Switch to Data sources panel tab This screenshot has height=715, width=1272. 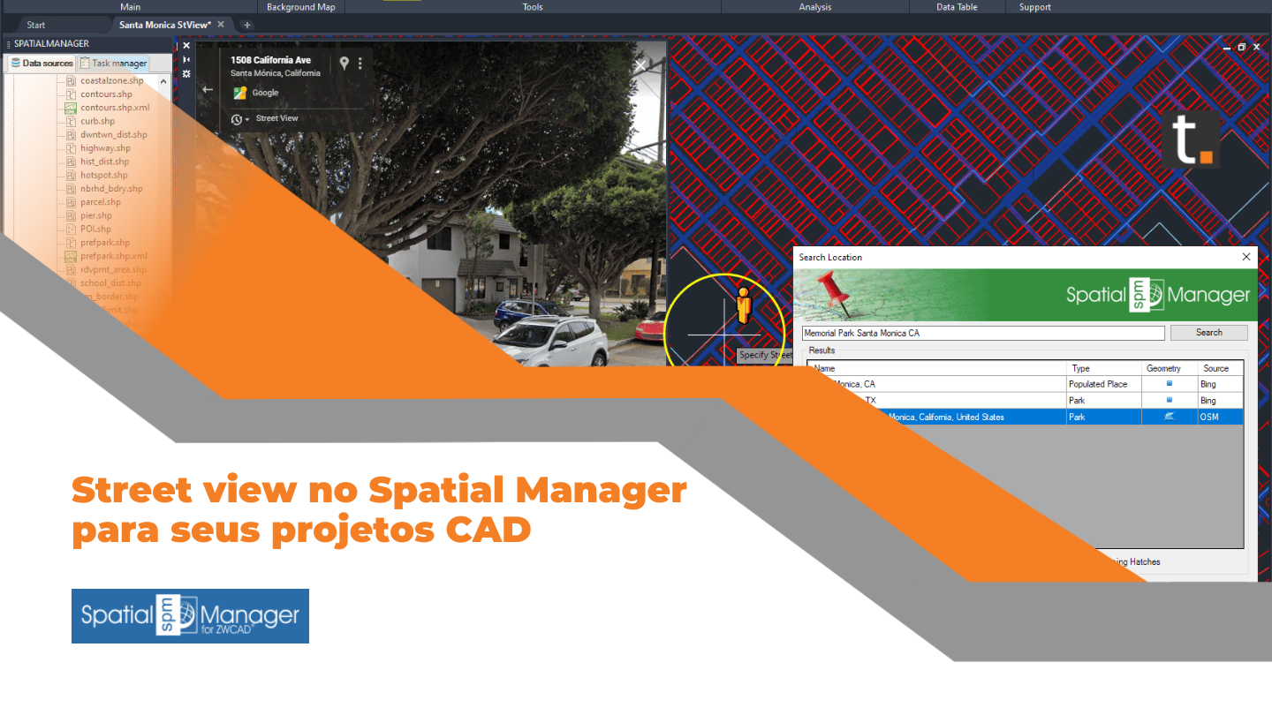(x=41, y=64)
